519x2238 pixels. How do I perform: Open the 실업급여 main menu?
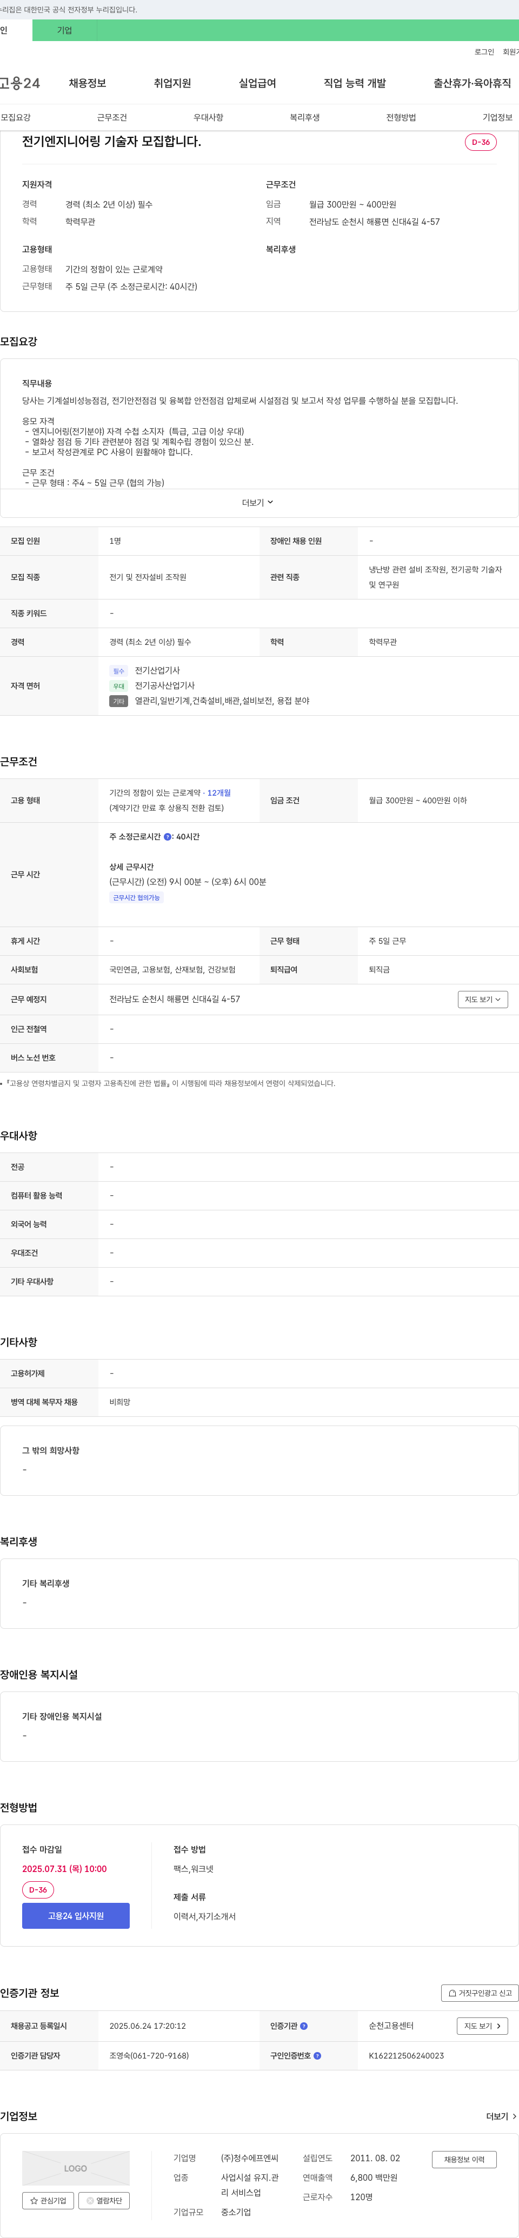pos(257,83)
